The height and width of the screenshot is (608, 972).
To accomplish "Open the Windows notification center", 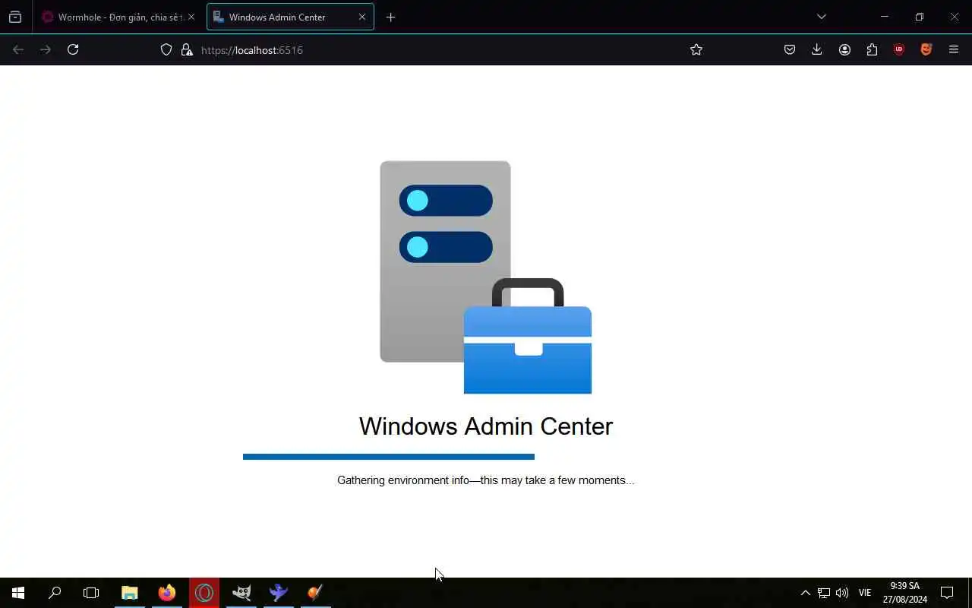I will pos(947,593).
